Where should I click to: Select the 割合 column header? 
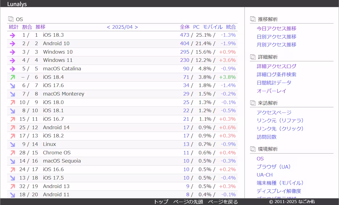click(x=27, y=27)
